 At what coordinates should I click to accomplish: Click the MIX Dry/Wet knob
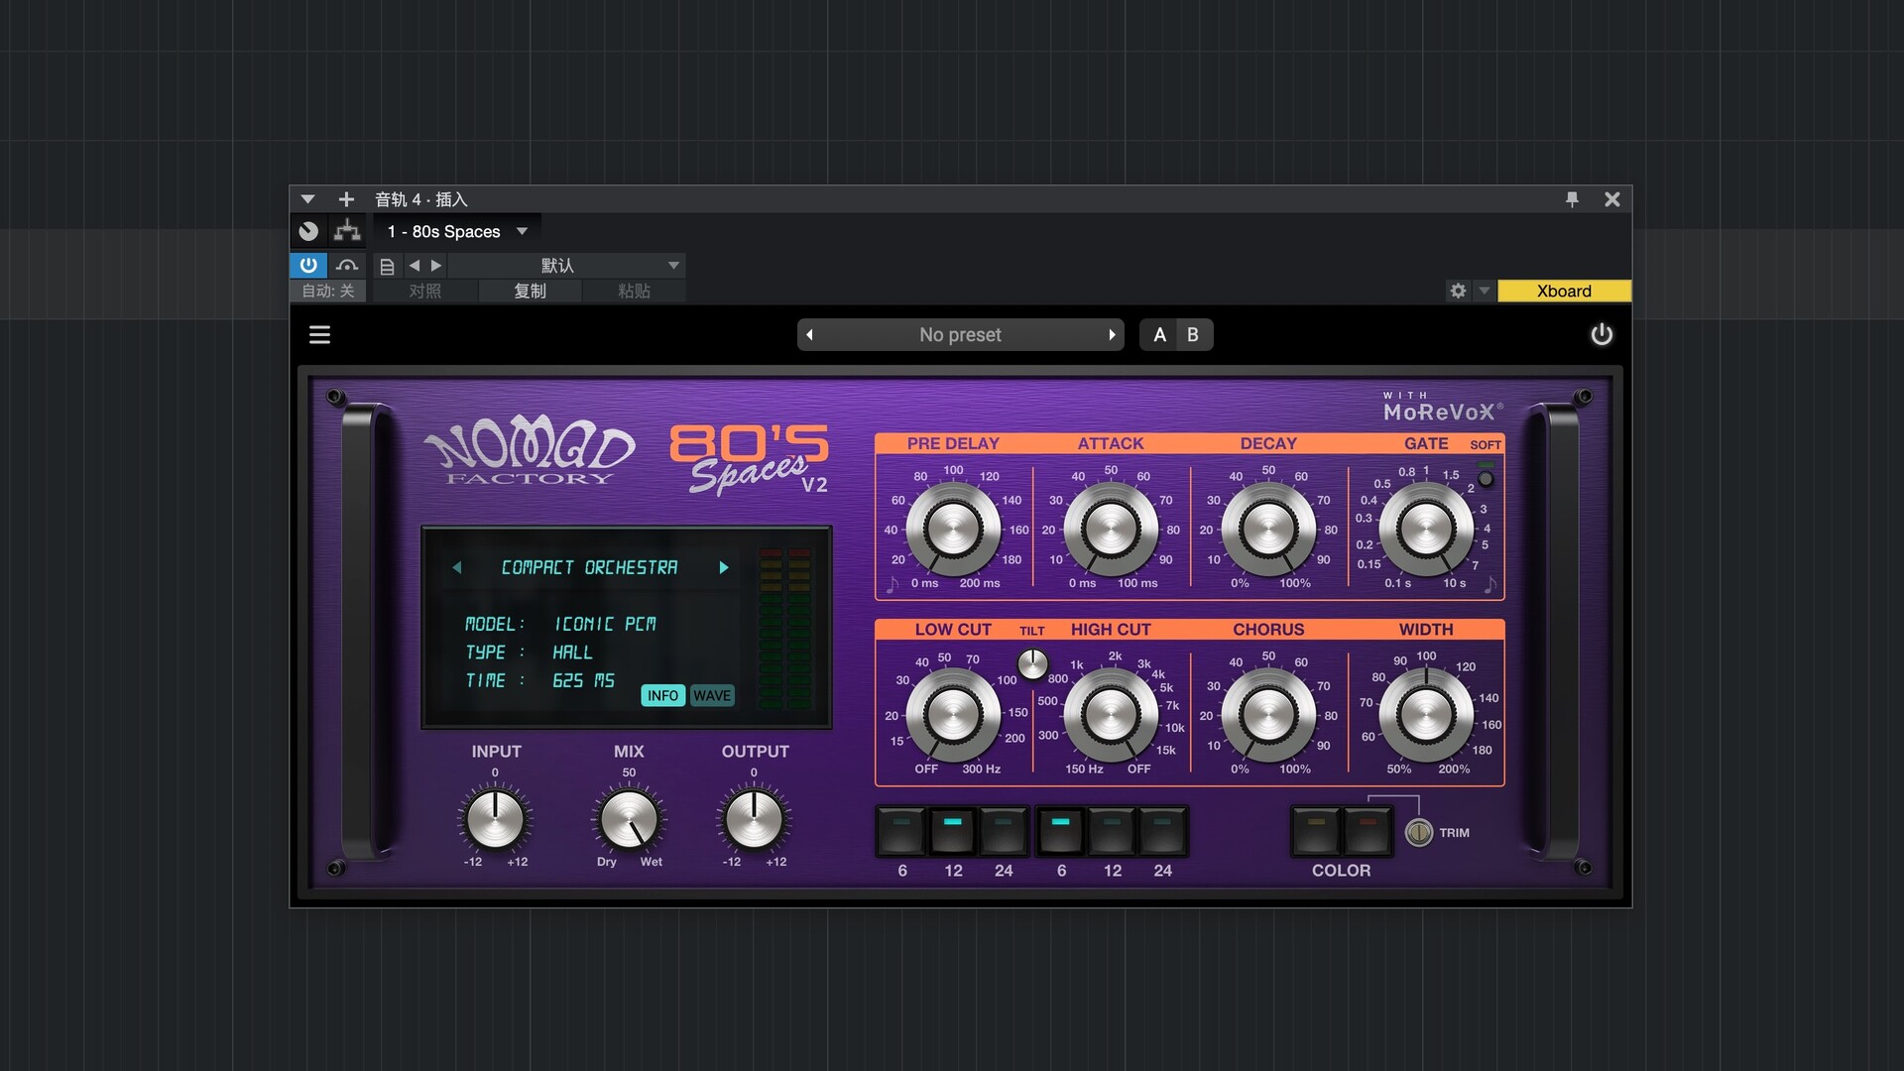[629, 819]
